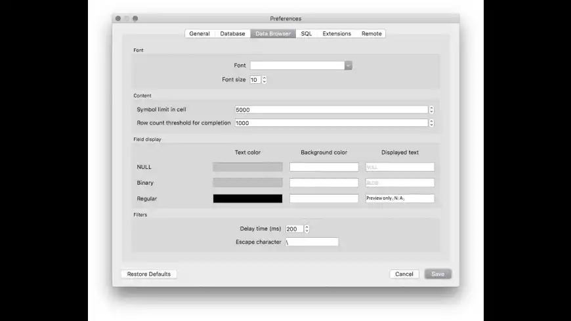Pick the NULL text color swatch
The height and width of the screenshot is (321, 571).
247,167
